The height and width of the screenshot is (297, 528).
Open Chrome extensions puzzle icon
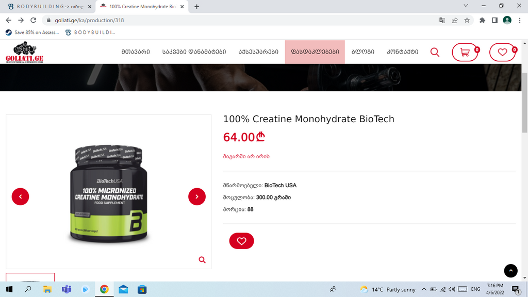point(482,20)
